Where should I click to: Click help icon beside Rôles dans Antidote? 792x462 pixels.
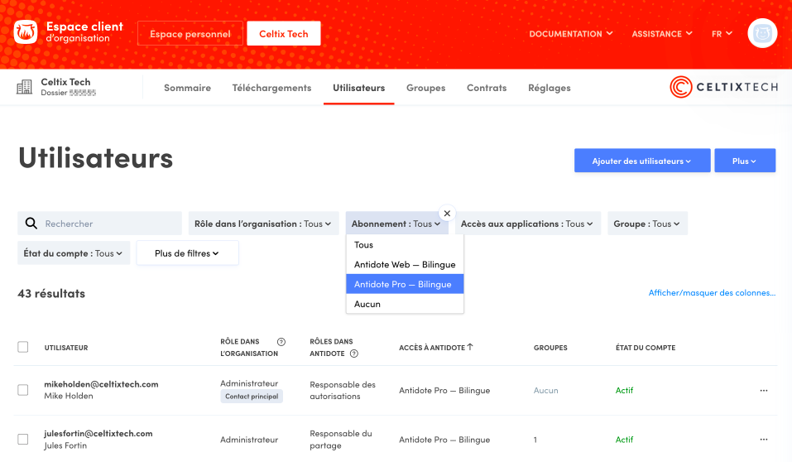354,354
